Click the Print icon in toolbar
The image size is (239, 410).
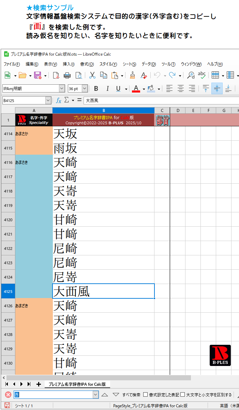tap(67, 75)
